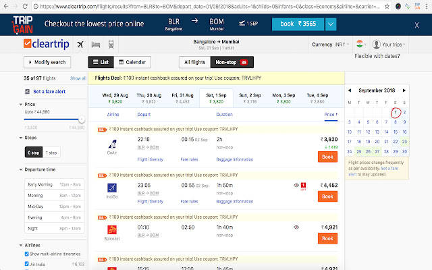Click the SpiceJet airline logo

coord(112,230)
